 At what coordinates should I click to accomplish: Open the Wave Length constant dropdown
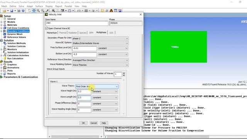(x=105, y=98)
